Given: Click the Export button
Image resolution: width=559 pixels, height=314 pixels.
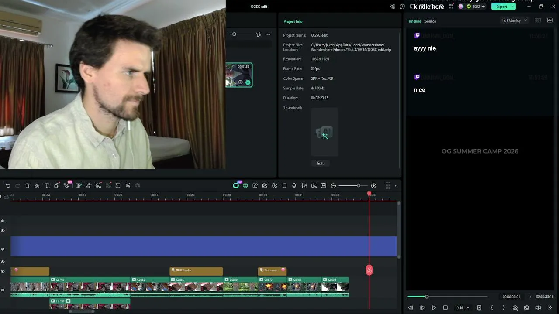Looking at the screenshot, I should point(504,7).
